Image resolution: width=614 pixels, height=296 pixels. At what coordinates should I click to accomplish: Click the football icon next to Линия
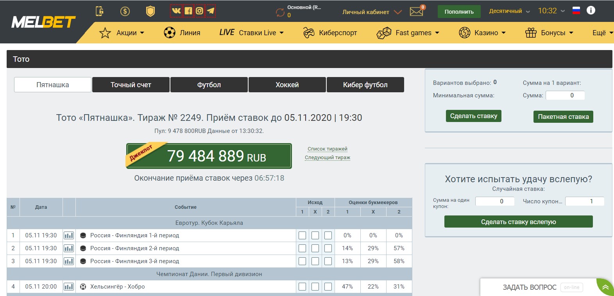170,32
